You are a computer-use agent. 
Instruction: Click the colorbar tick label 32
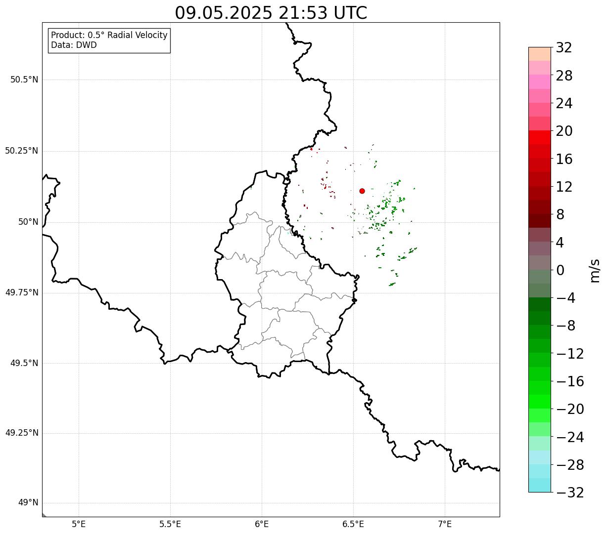click(564, 48)
